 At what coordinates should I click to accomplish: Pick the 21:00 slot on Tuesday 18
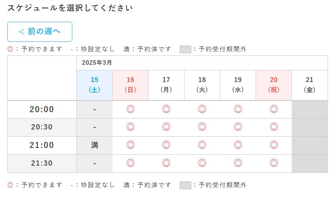coord(202,145)
